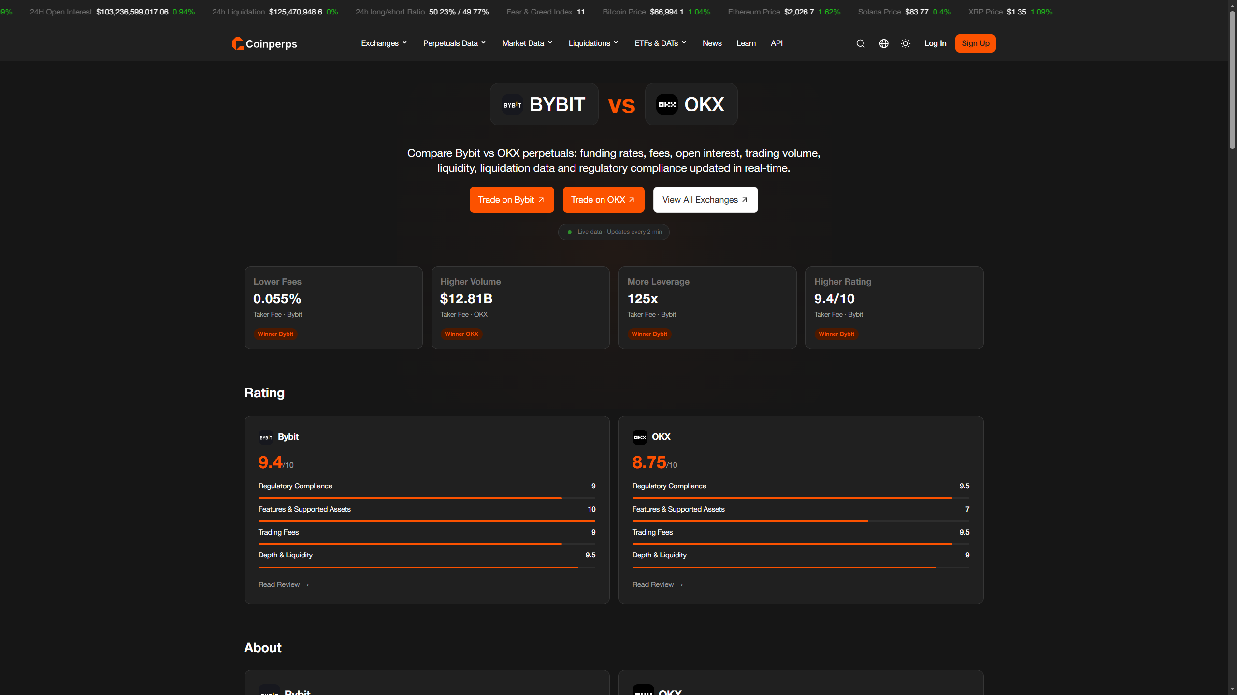Click the Log In link
The height and width of the screenshot is (695, 1237).
pos(935,43)
